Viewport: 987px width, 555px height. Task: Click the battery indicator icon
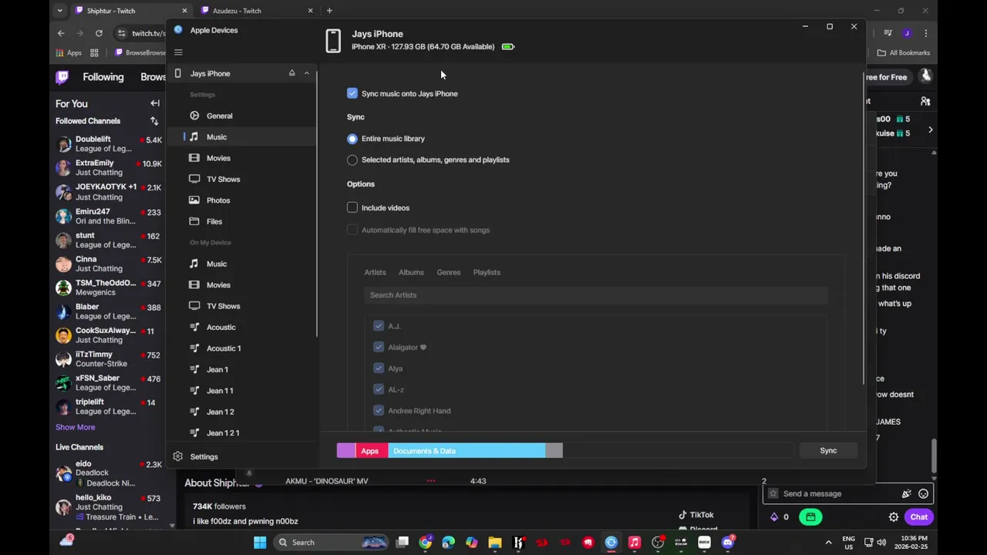[507, 46]
